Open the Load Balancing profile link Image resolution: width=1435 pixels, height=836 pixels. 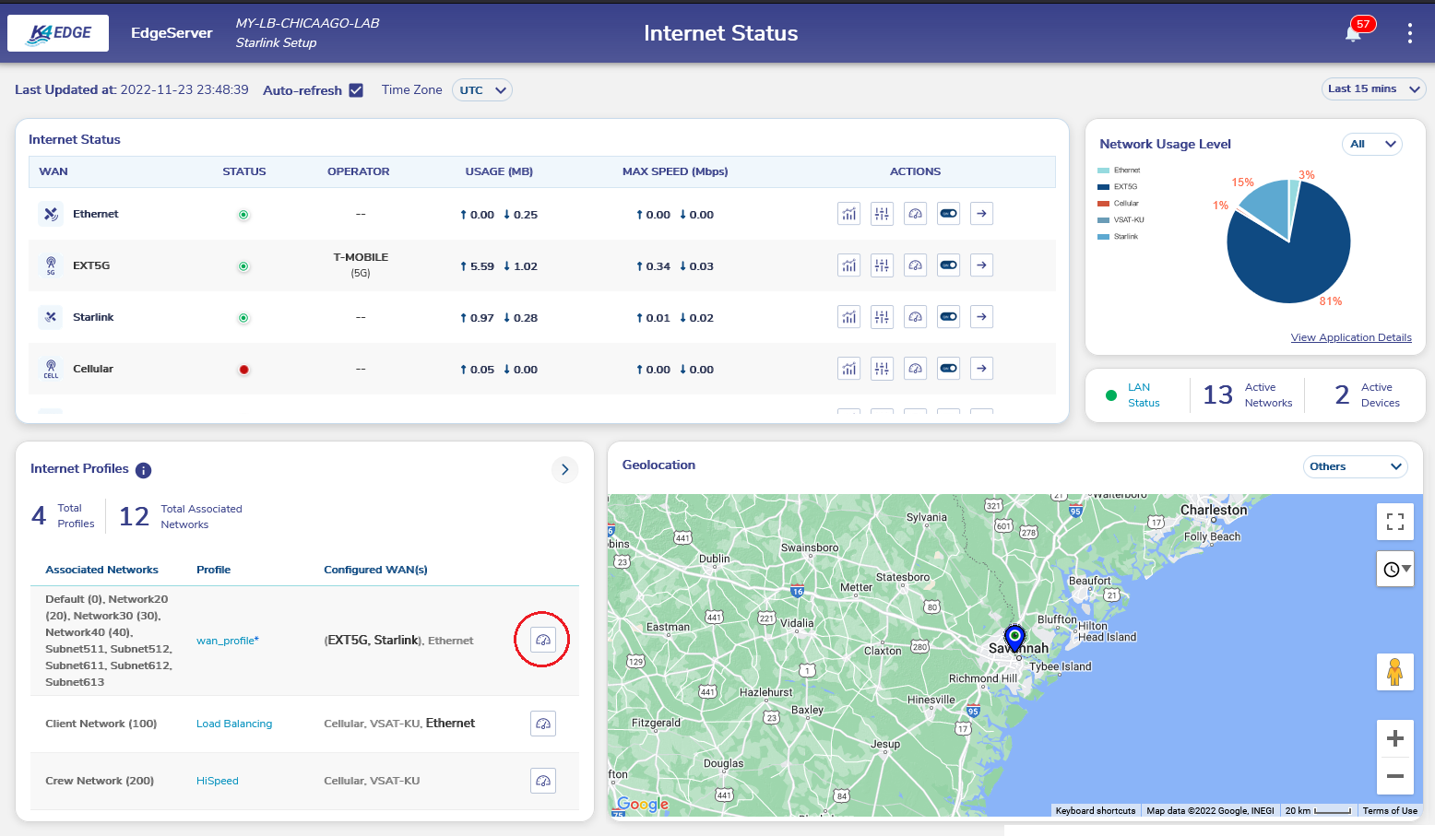(x=234, y=724)
